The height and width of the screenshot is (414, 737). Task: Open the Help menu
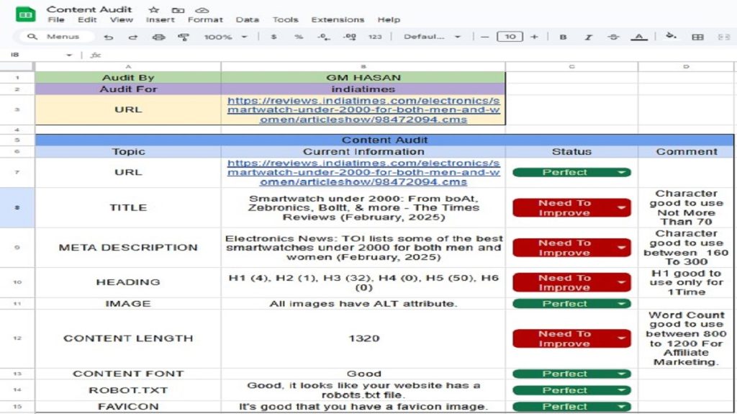[x=389, y=19]
